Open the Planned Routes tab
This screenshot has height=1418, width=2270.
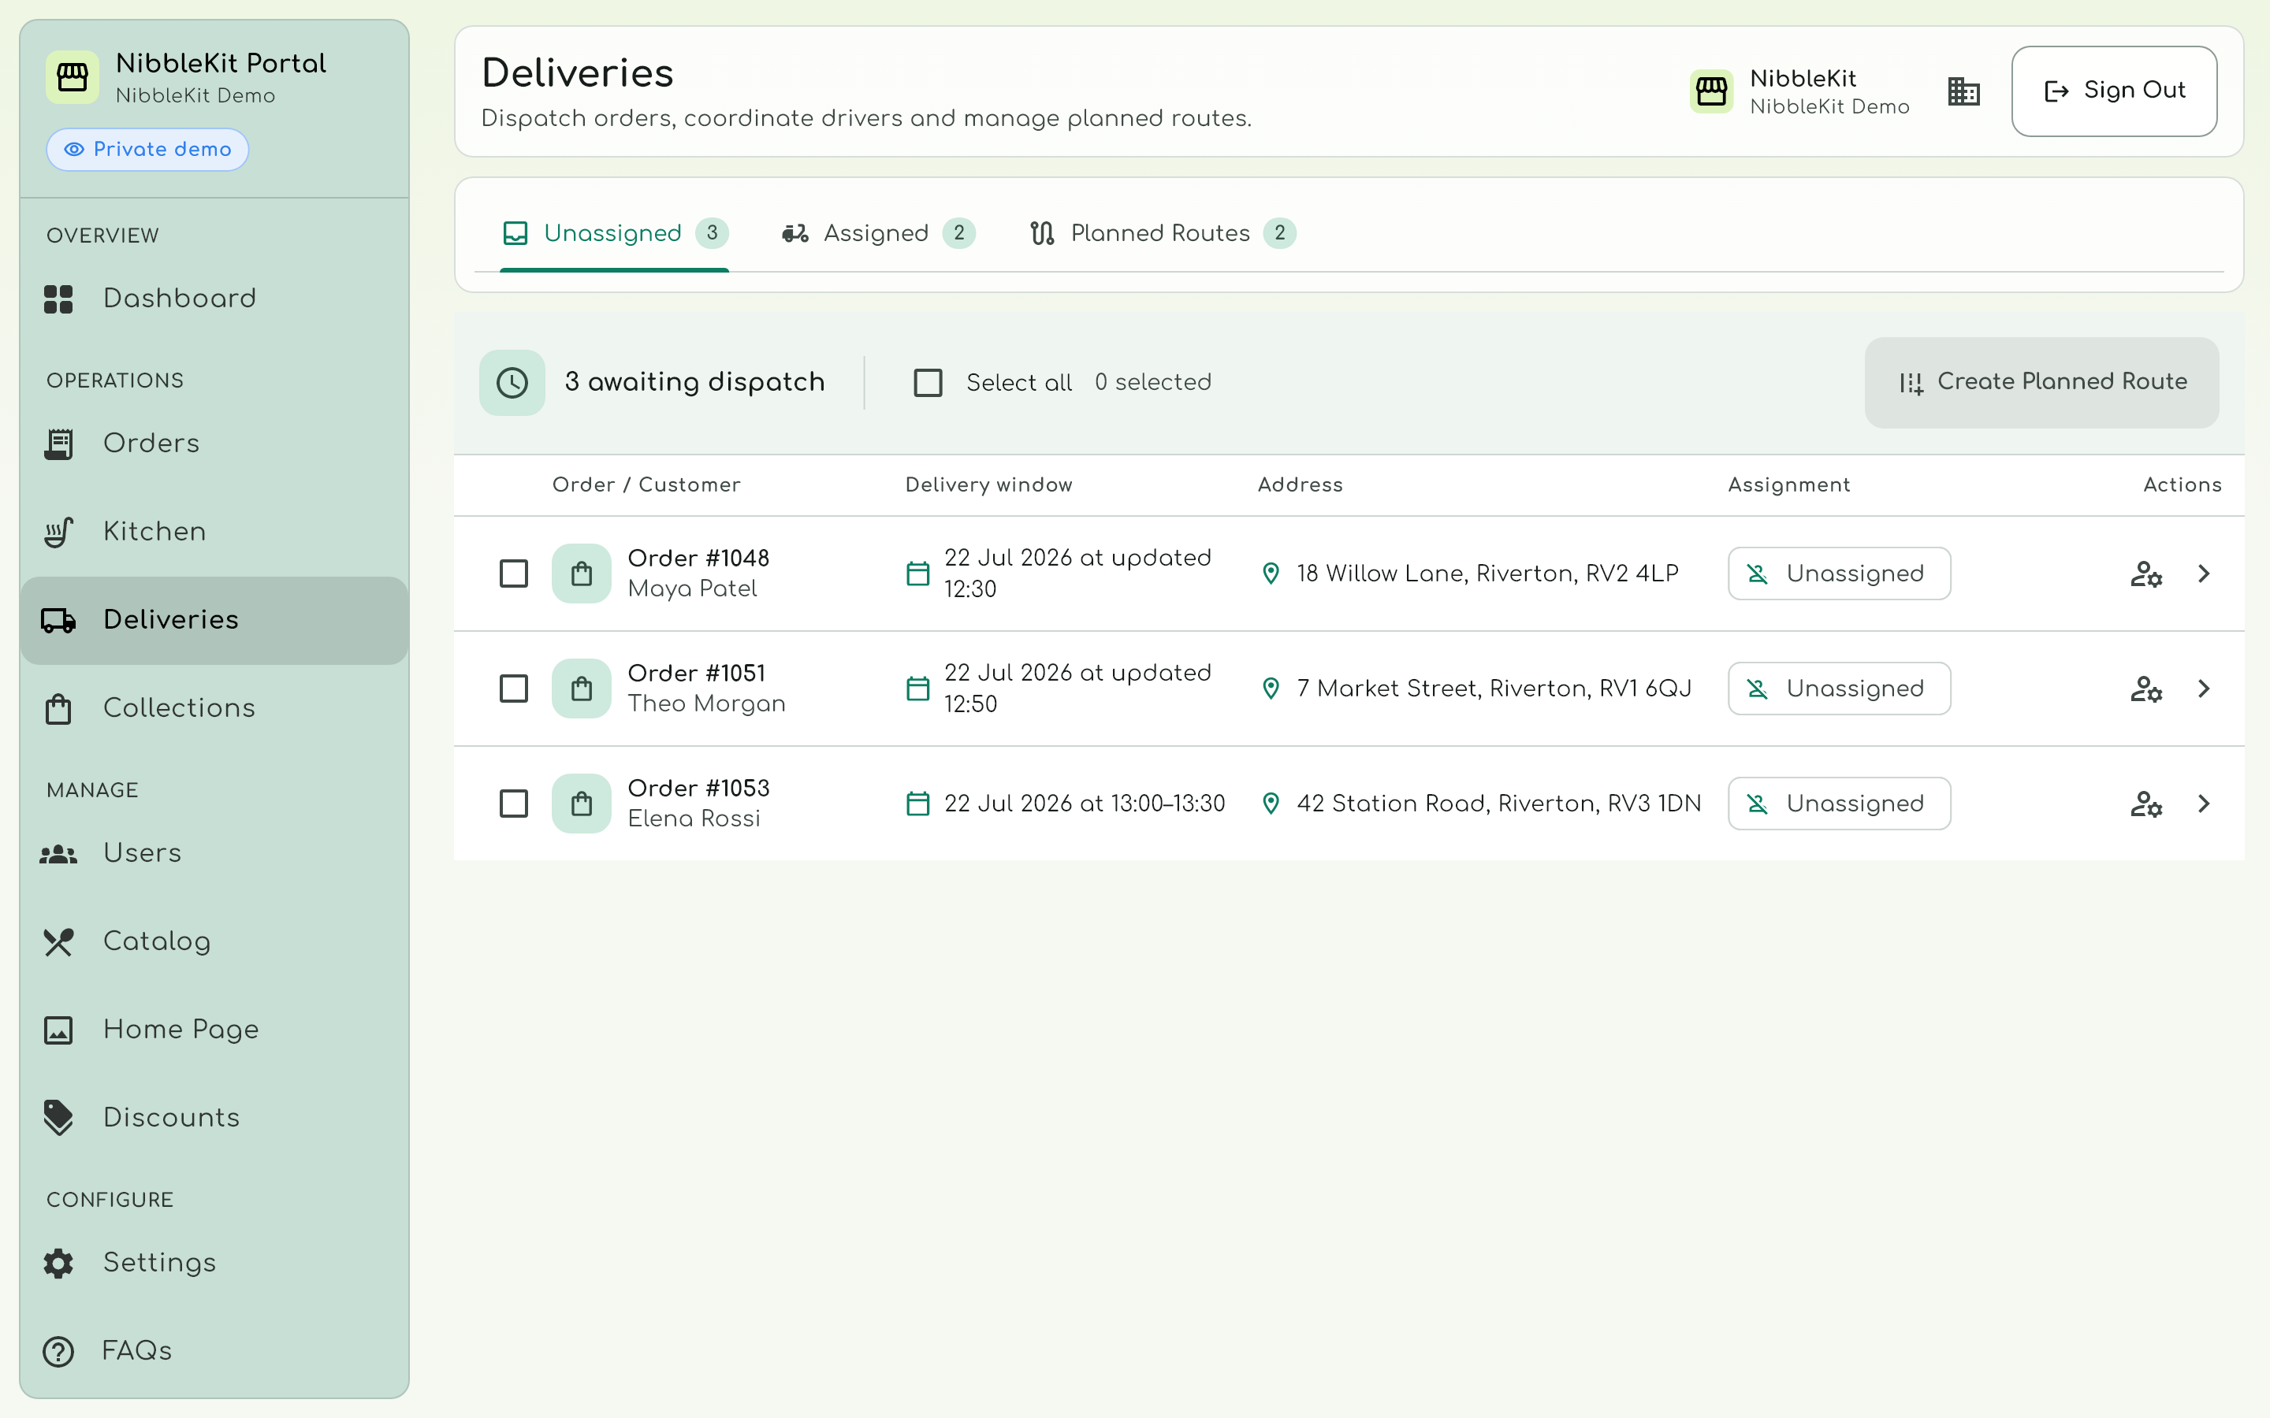(x=1163, y=233)
